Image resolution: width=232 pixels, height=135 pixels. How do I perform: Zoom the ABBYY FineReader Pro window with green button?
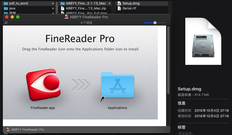(x=18, y=17)
